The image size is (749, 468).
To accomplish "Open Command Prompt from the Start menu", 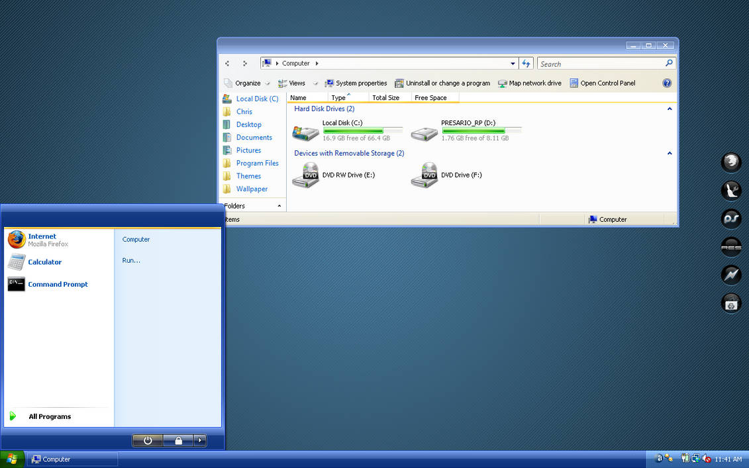I will [x=57, y=284].
